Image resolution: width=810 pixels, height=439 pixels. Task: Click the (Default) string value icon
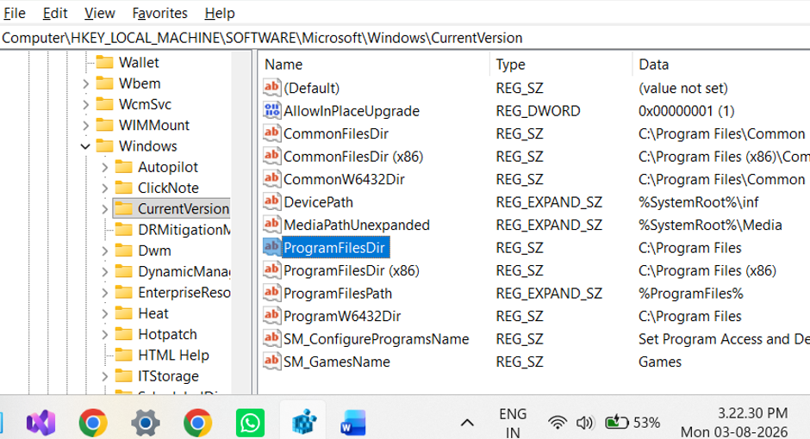pos(271,87)
